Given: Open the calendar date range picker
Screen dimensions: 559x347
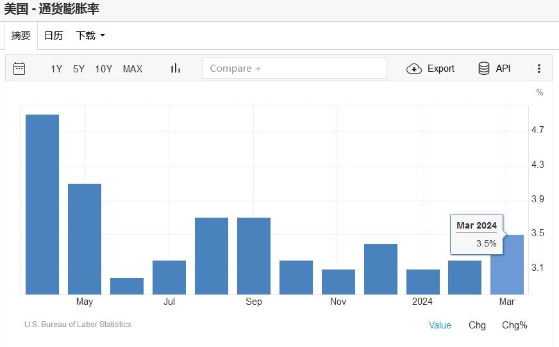Looking at the screenshot, I should tap(19, 69).
